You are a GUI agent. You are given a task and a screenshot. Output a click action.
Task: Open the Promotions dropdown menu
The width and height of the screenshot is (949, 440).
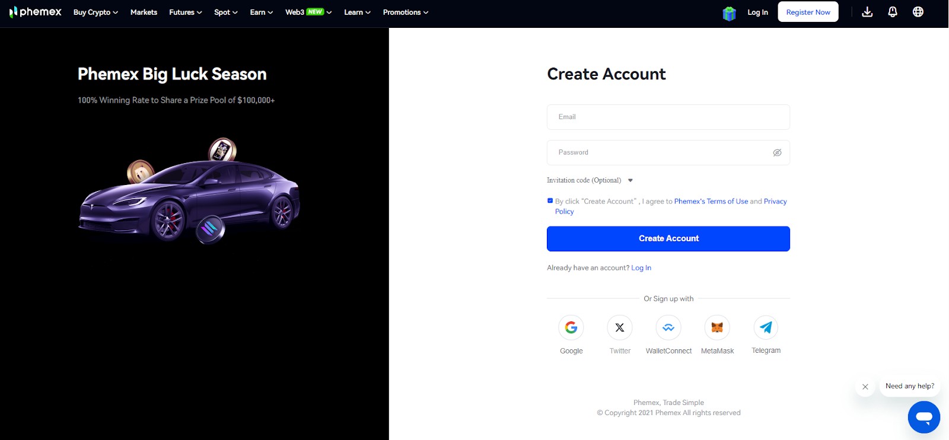pyautogui.click(x=406, y=12)
